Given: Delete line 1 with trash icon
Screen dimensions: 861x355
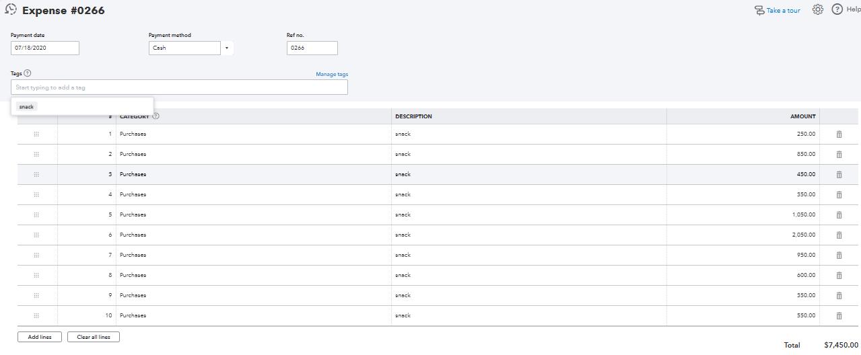Looking at the screenshot, I should [x=839, y=134].
